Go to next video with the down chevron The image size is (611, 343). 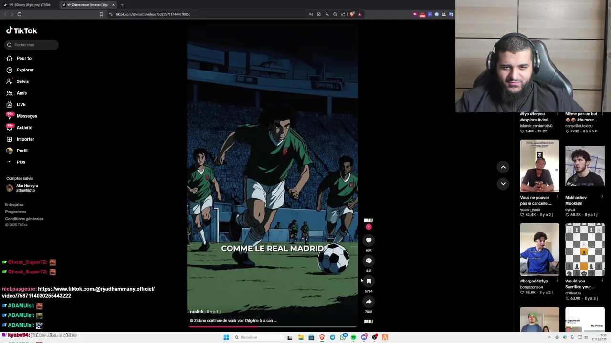click(503, 183)
